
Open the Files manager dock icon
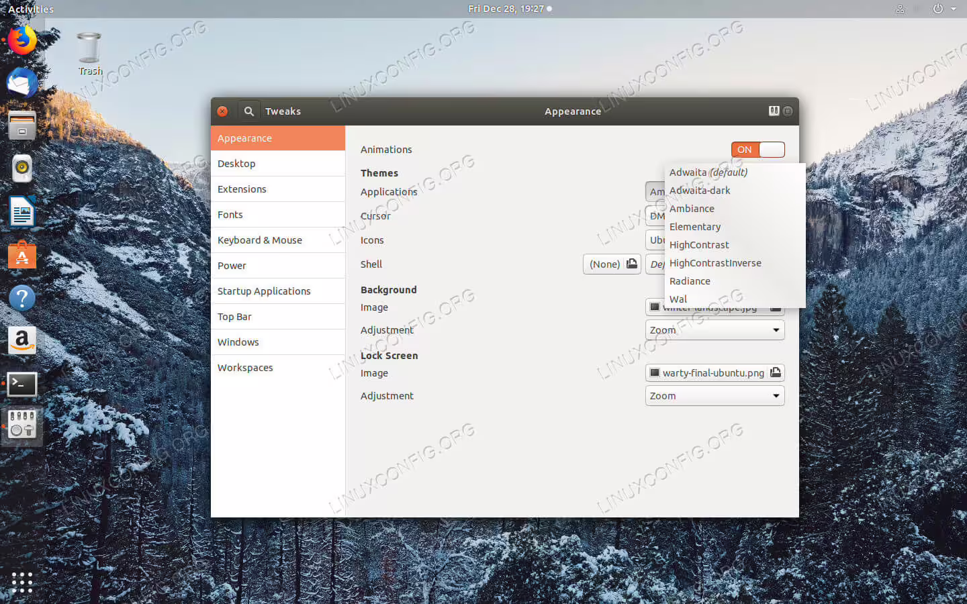click(22, 125)
